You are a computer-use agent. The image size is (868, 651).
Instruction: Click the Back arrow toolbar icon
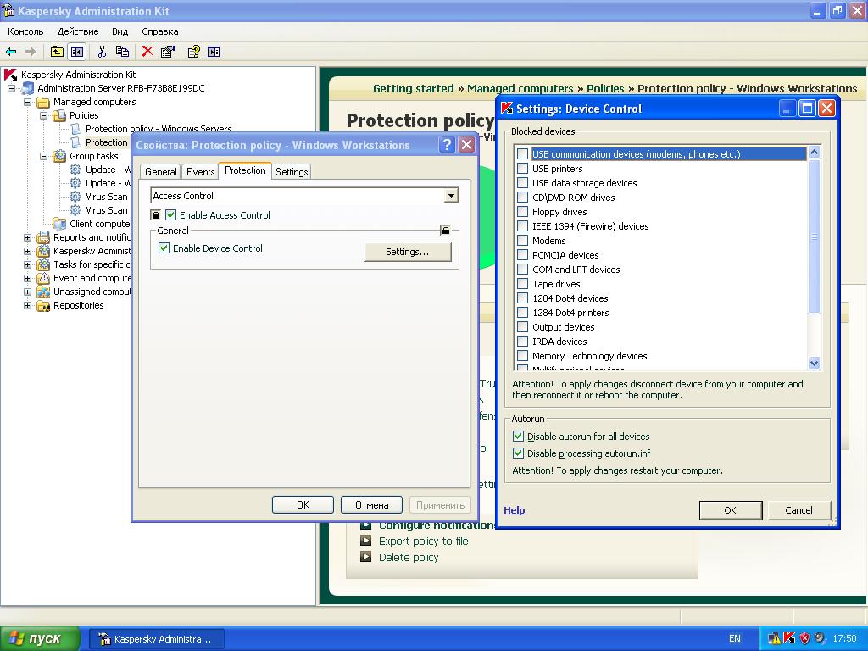pos(11,52)
